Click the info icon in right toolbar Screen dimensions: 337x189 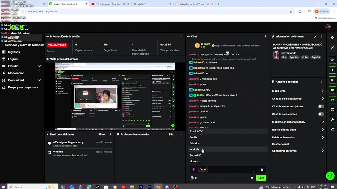click(x=332, y=38)
